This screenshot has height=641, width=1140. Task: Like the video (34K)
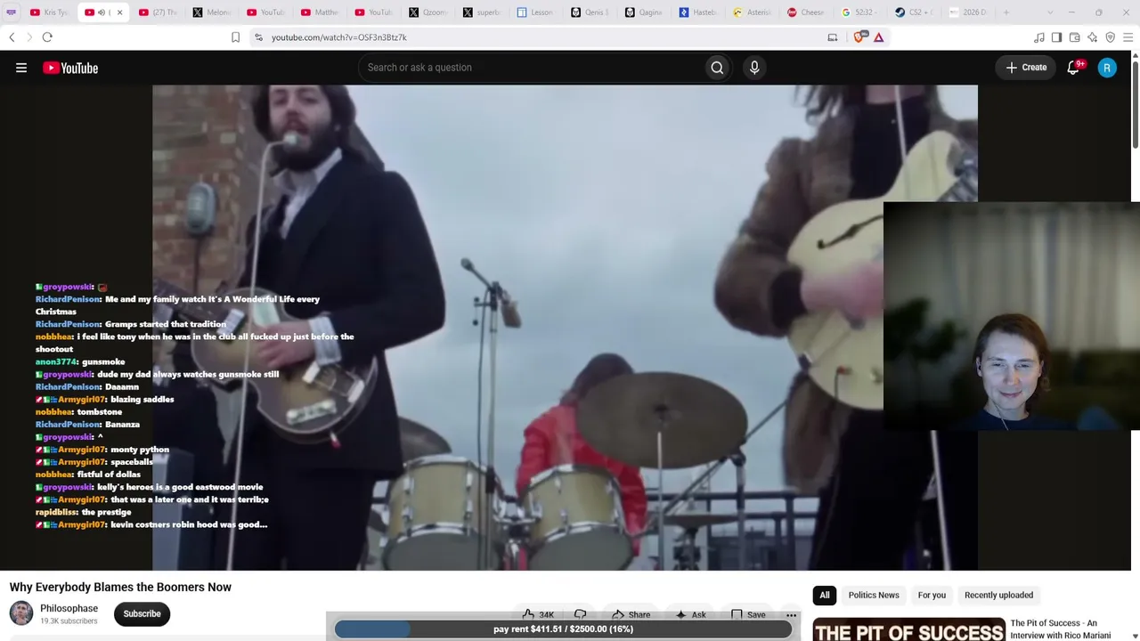point(538,614)
